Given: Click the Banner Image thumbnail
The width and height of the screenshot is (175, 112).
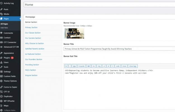Looking at the screenshot, I should click(74, 33).
